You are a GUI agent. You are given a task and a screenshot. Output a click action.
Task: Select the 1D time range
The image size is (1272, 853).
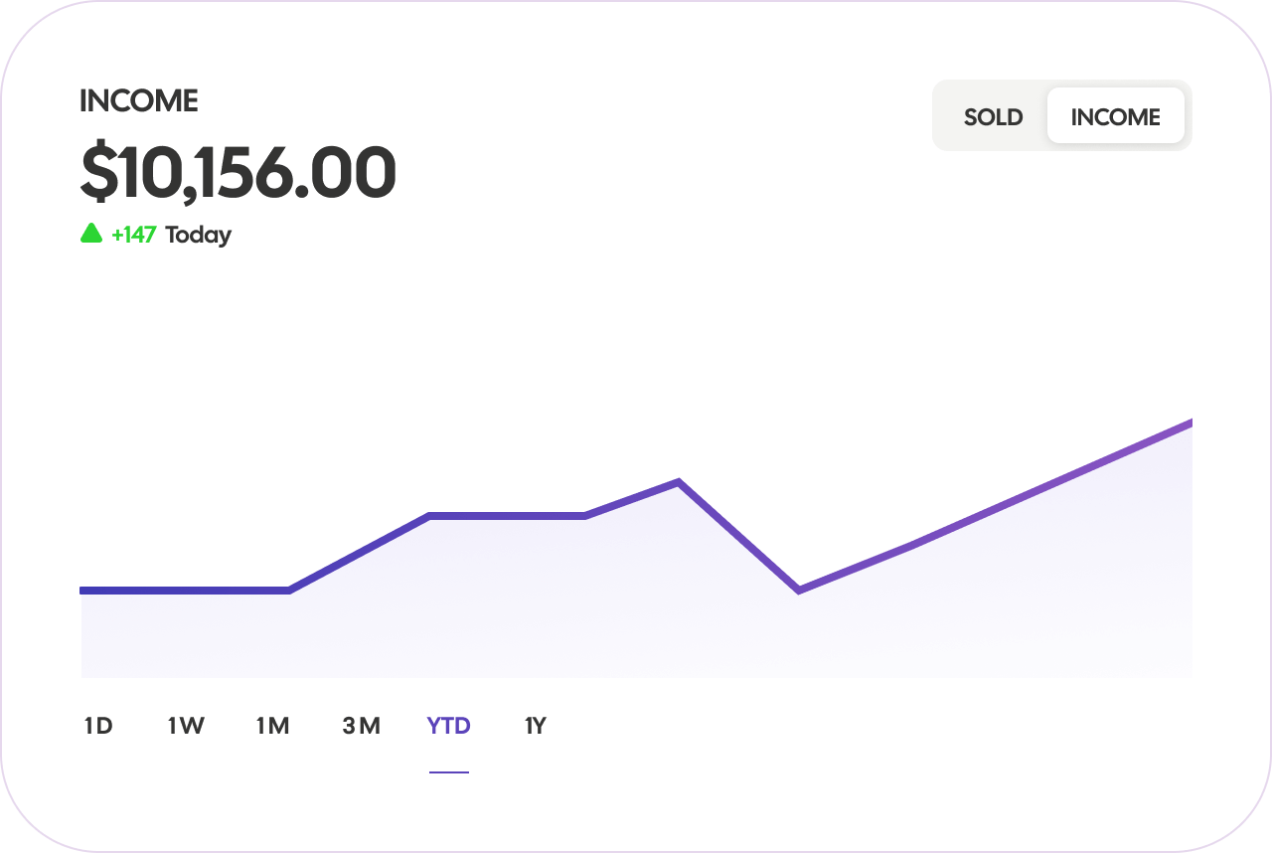[x=98, y=726]
